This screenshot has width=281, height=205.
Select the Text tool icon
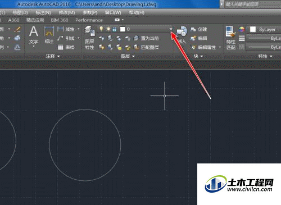coord(34,31)
